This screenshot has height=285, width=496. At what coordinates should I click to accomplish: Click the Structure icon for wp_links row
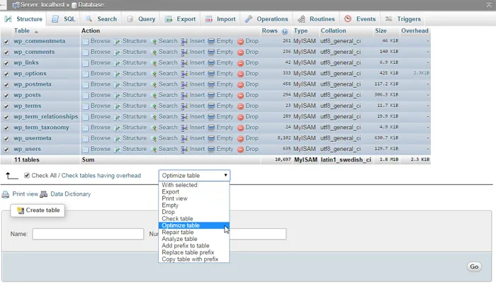[118, 63]
